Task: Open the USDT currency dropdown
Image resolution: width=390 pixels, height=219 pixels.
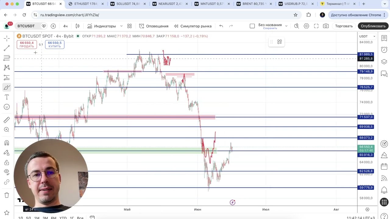Action: point(367,36)
